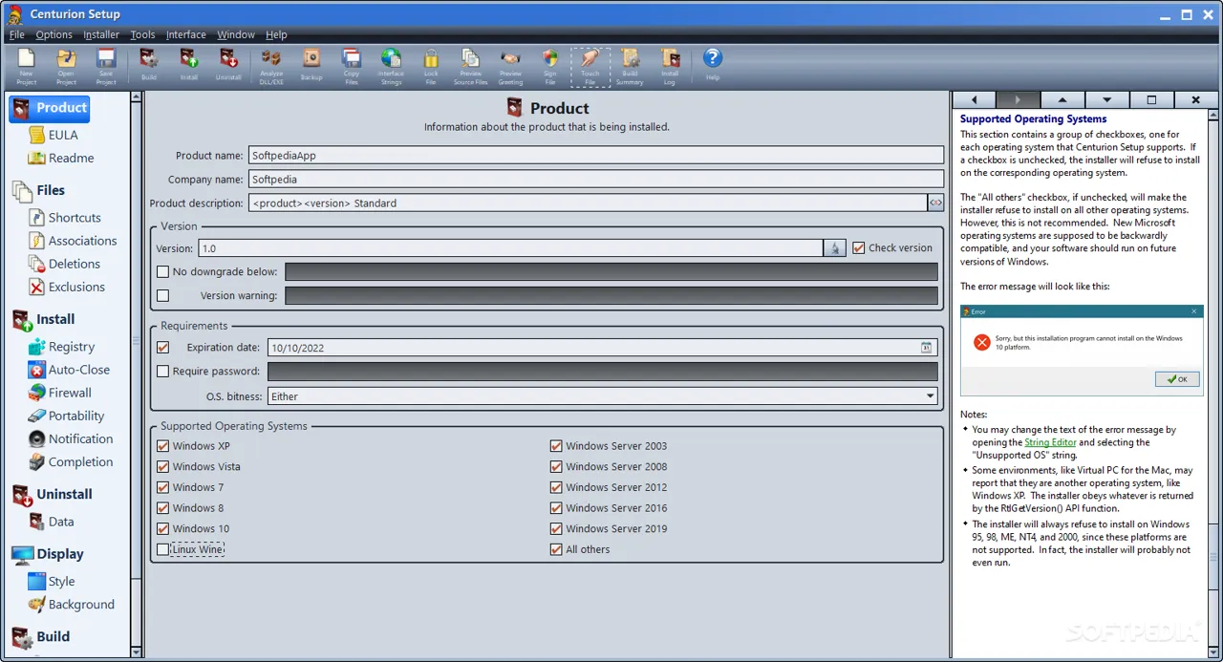Open the Window menu

pyautogui.click(x=236, y=34)
